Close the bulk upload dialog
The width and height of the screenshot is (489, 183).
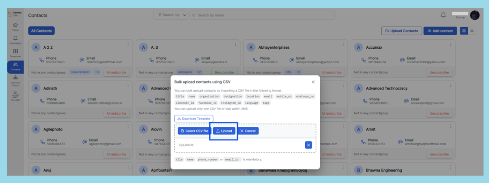coord(313,82)
